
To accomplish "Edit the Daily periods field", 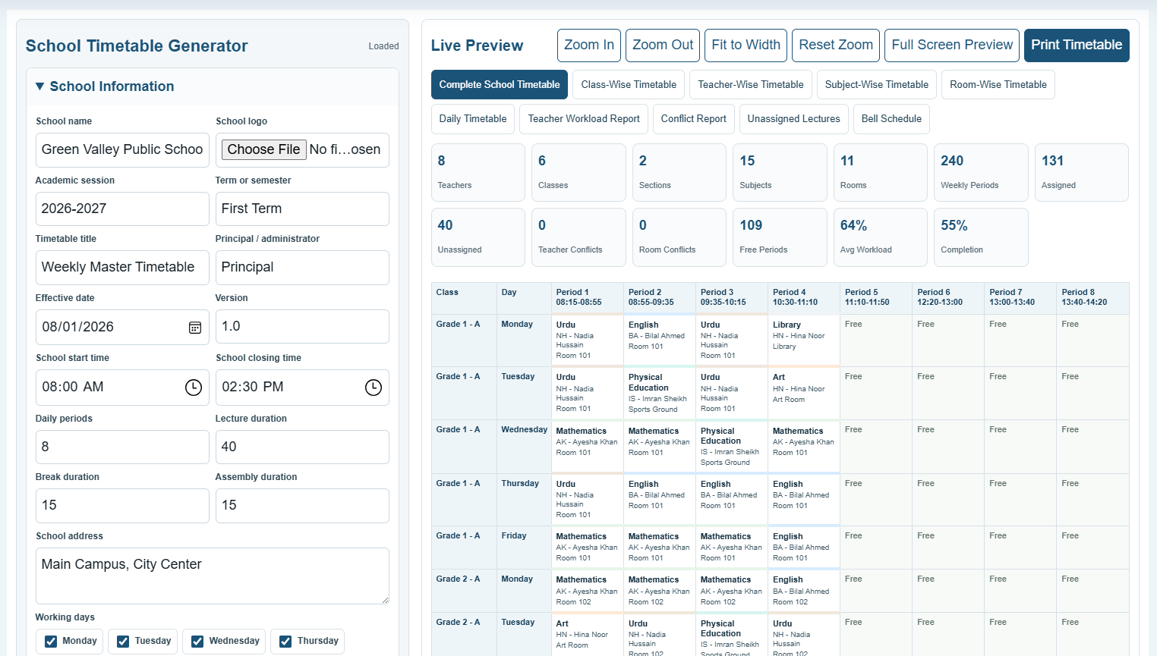I will (x=122, y=447).
